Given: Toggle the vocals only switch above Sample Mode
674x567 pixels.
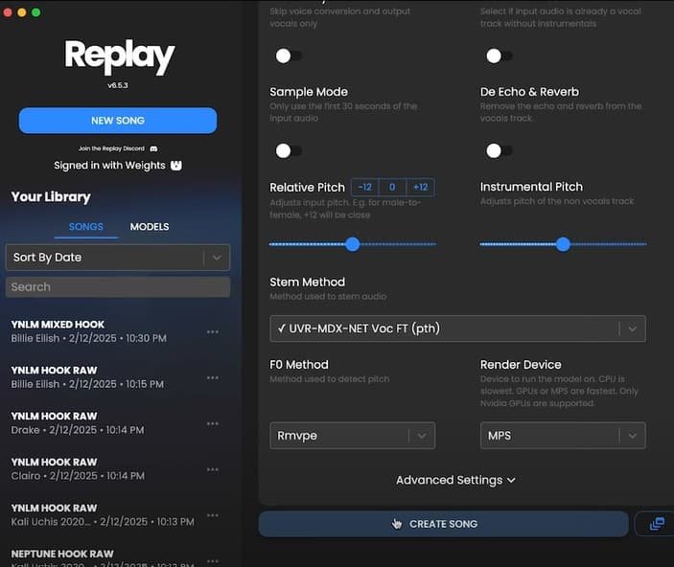Looking at the screenshot, I should tap(289, 56).
